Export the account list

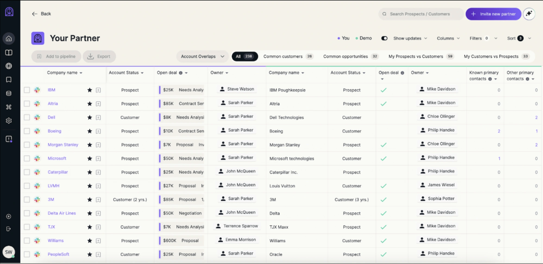(x=99, y=56)
